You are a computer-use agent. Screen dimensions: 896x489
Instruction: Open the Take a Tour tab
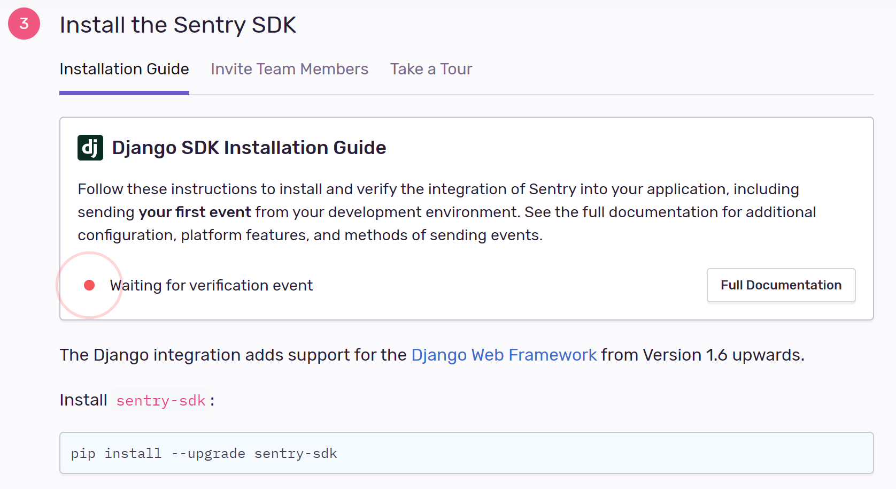(x=431, y=69)
